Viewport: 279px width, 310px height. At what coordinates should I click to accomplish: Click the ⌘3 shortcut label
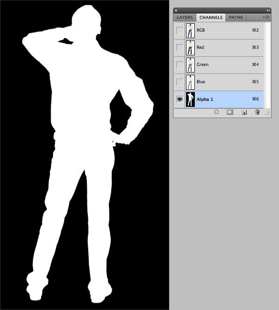[255, 47]
